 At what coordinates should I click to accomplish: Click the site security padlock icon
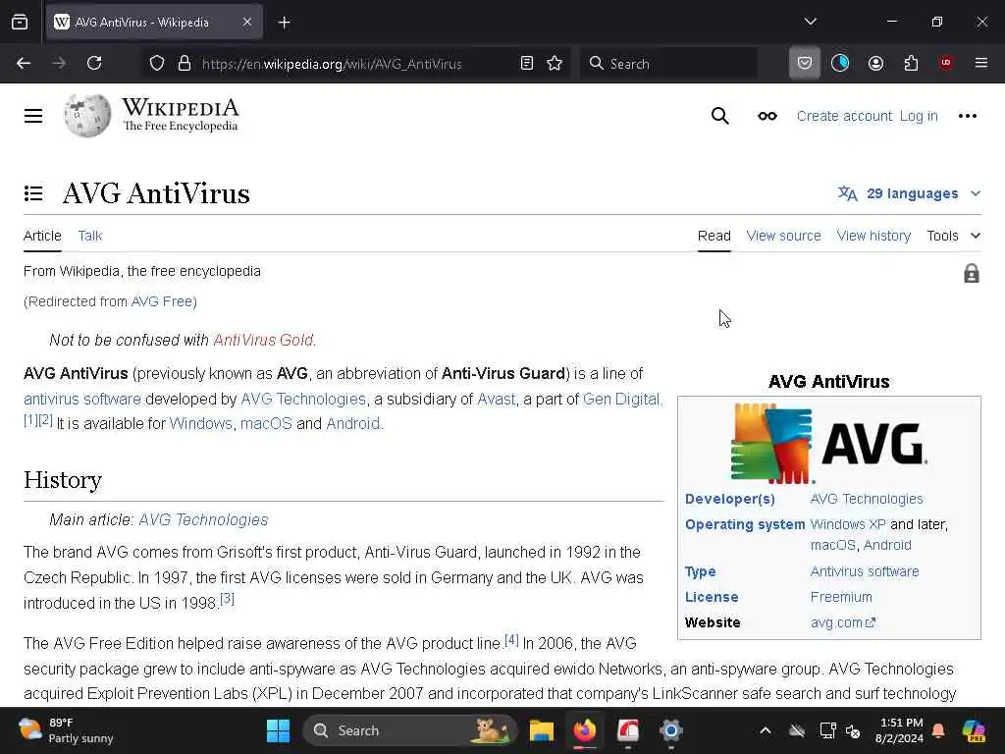click(x=185, y=64)
